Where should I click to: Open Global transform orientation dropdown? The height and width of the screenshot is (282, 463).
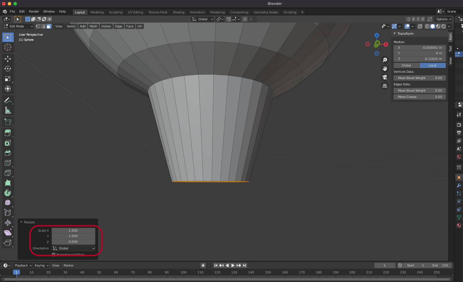[x=203, y=19]
